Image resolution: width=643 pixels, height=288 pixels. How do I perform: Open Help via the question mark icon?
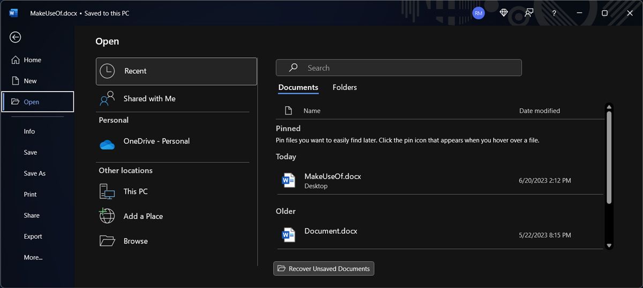coord(554,13)
